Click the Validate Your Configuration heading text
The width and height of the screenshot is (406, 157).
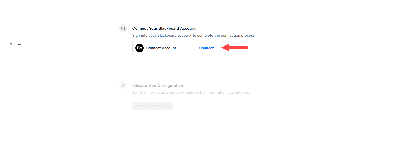pyautogui.click(x=158, y=85)
